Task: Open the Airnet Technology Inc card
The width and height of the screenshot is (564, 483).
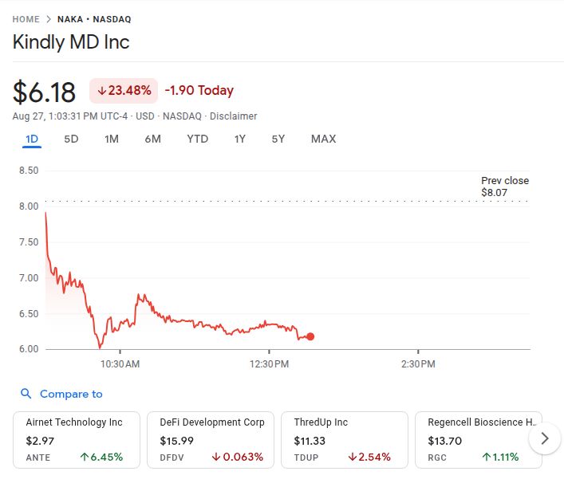Action: pyautogui.click(x=77, y=439)
